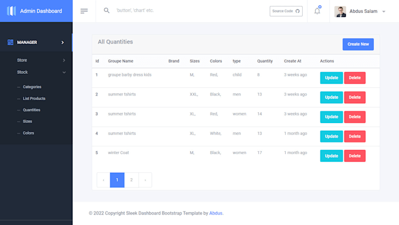Click the Manager grid icon in sidebar
Screen dimensions: 399x225
(11, 42)
